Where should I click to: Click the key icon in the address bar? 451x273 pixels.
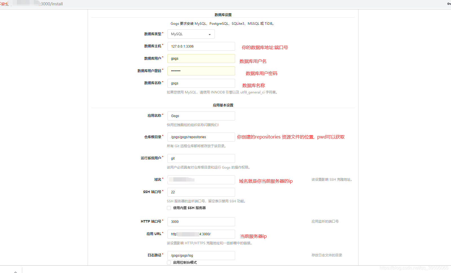click(x=449, y=4)
